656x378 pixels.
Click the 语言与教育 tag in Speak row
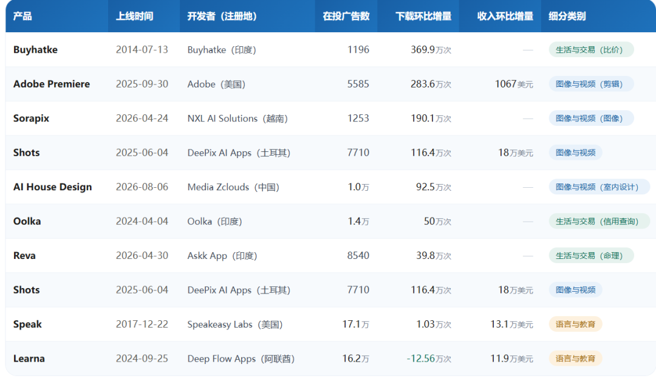(x=575, y=325)
